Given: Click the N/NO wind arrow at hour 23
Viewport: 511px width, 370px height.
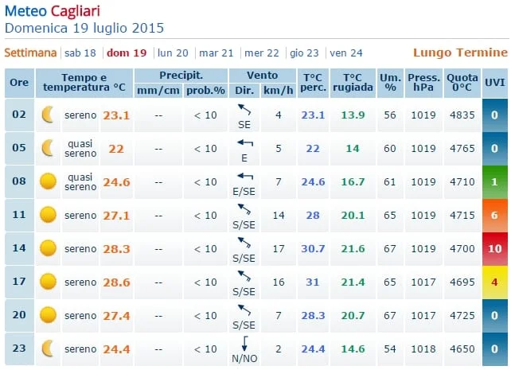Looking at the screenshot, I should click(x=244, y=343).
